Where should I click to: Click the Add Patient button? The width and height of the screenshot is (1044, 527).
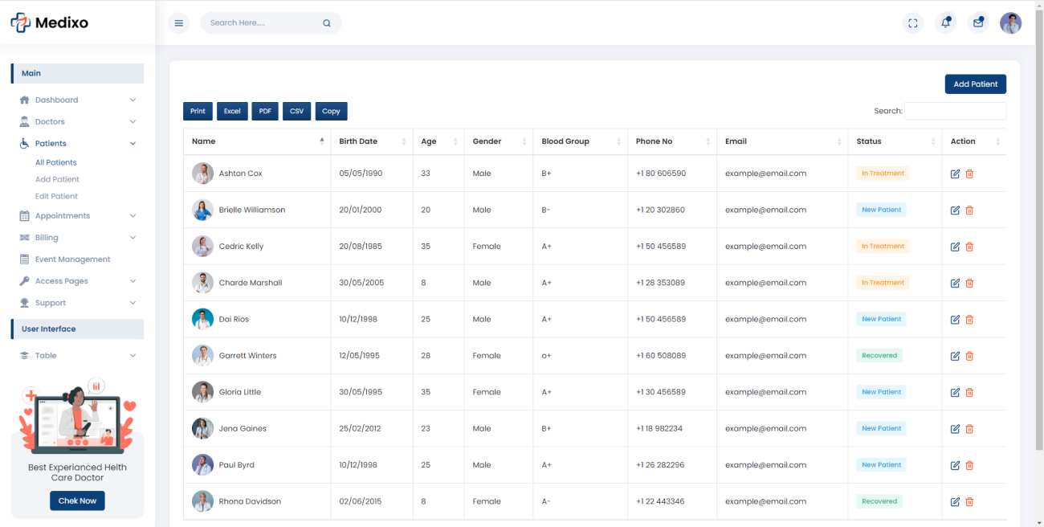[x=976, y=84]
